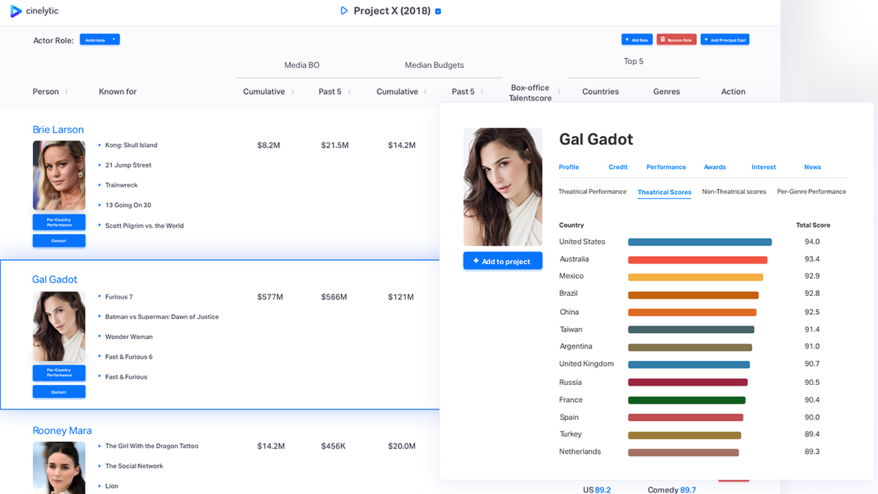Screen dimensions: 878x494
Task: Click Gal Gadot's table row photo
Action: tap(59, 326)
